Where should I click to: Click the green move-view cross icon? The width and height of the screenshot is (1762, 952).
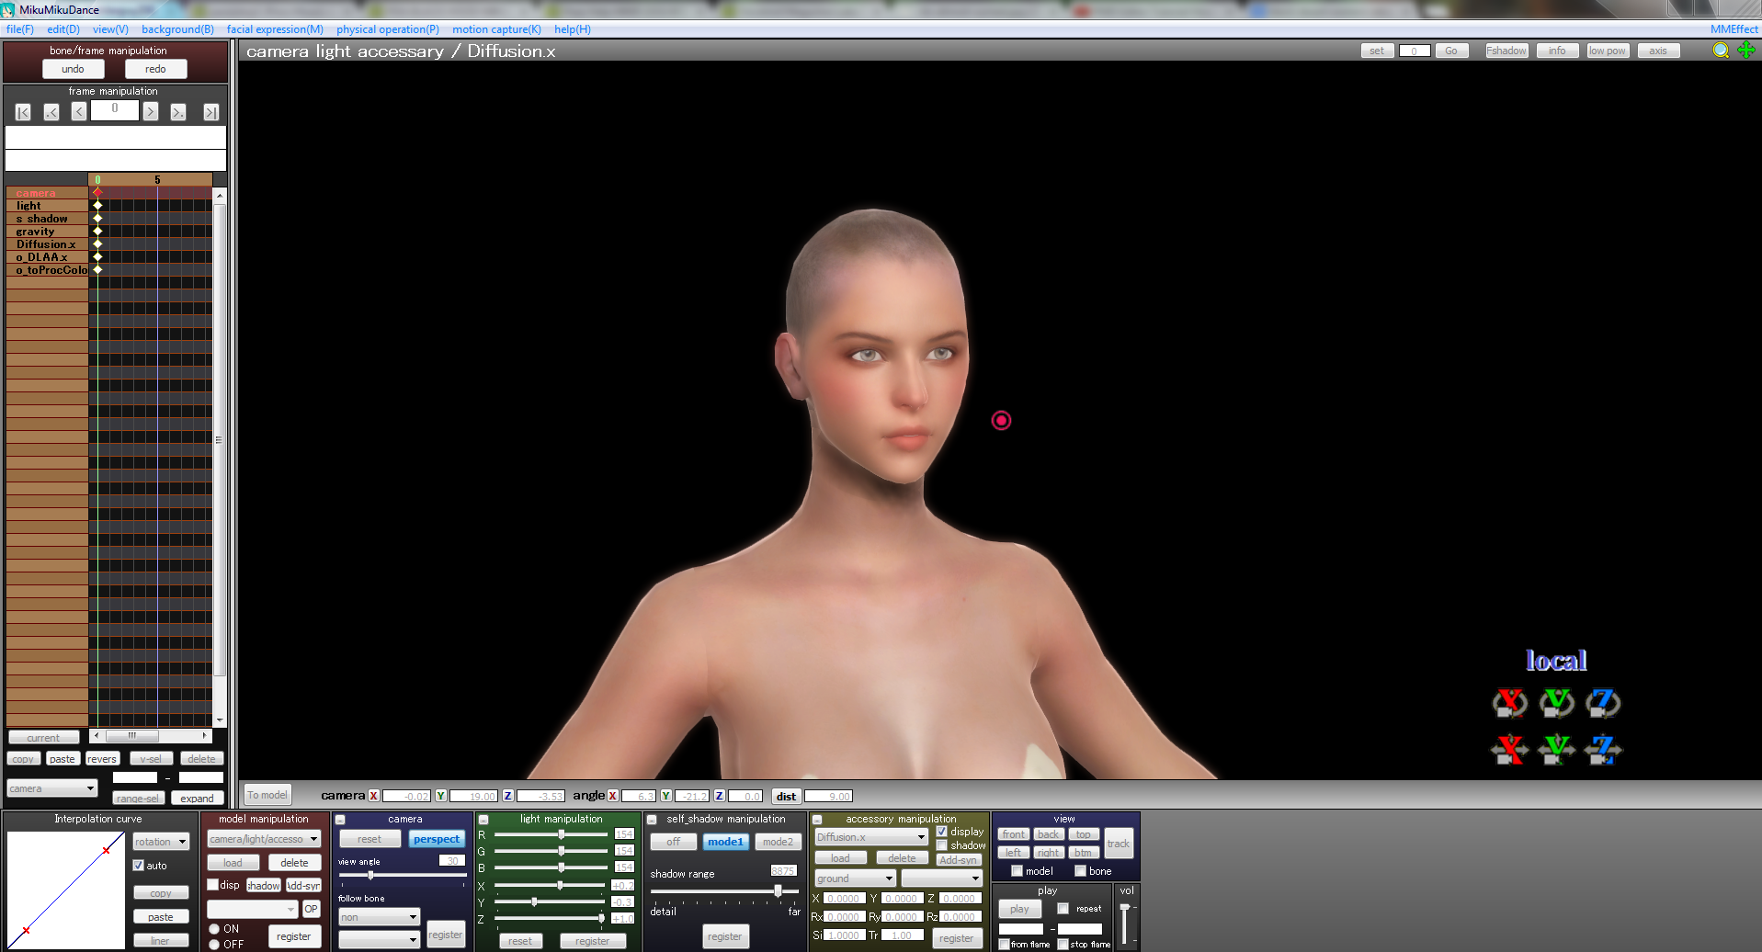click(x=1746, y=51)
